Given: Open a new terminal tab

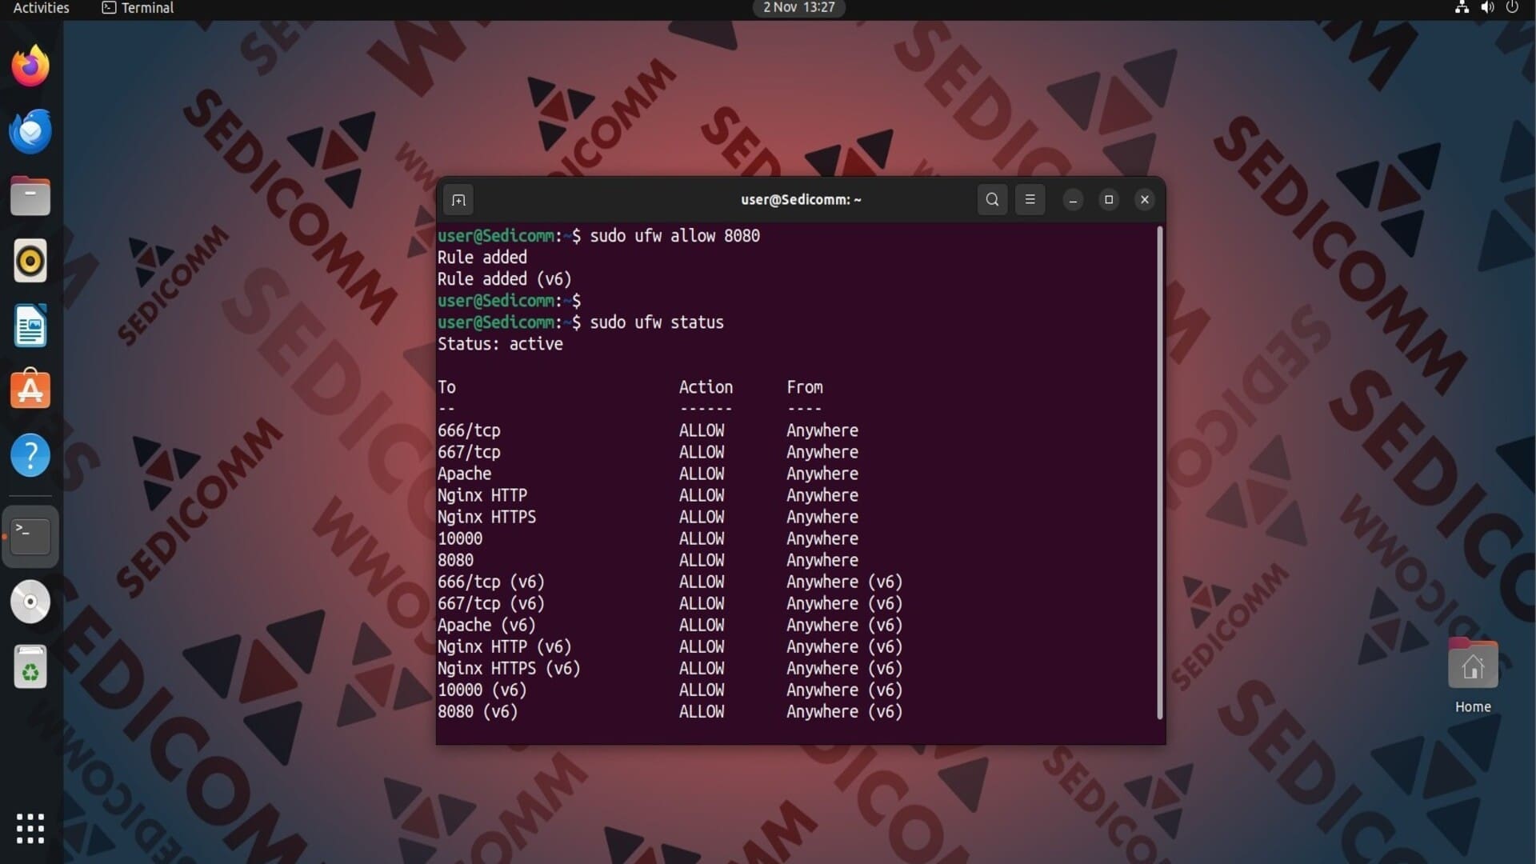Looking at the screenshot, I should (458, 200).
